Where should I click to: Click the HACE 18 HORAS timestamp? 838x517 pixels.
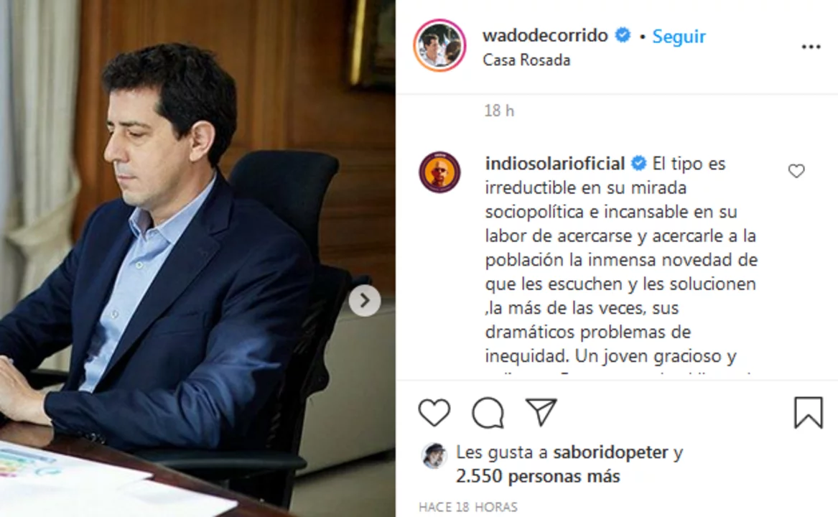coord(468,507)
